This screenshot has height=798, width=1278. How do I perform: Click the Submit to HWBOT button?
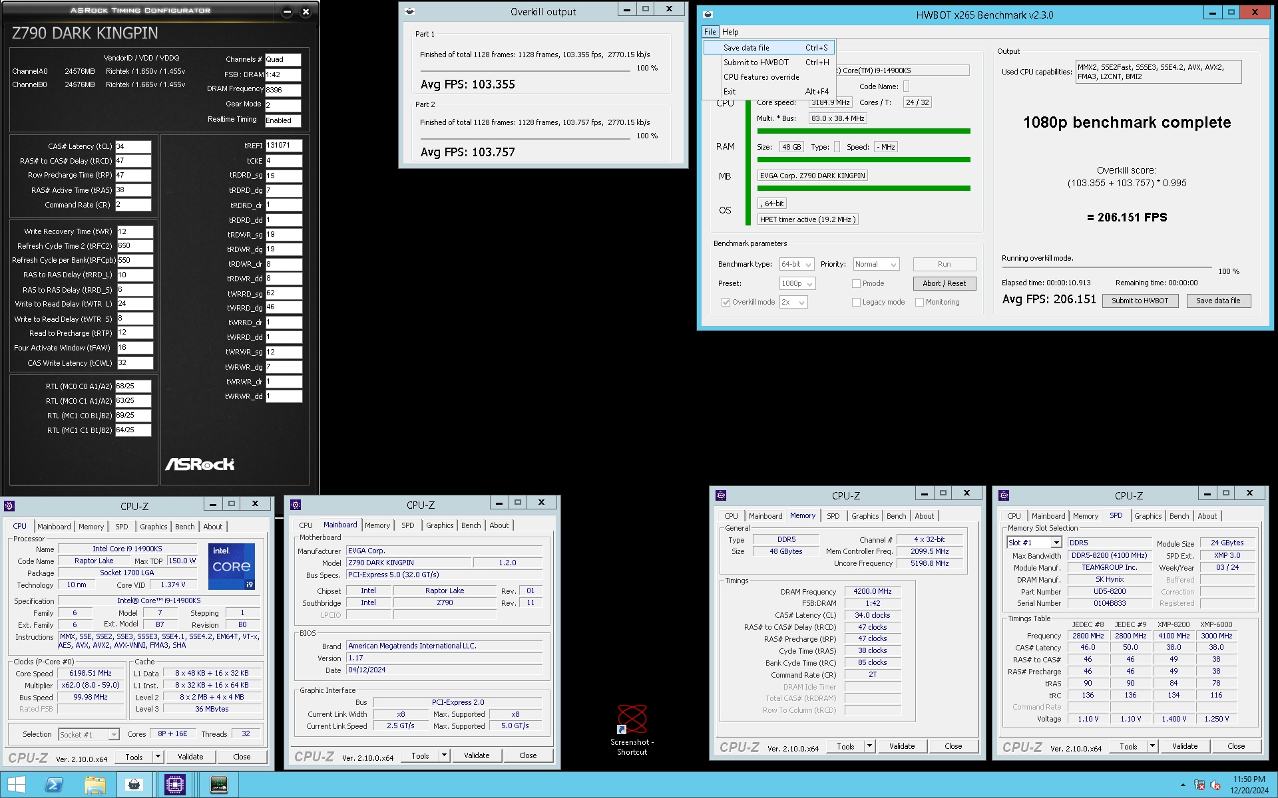[x=1140, y=301]
